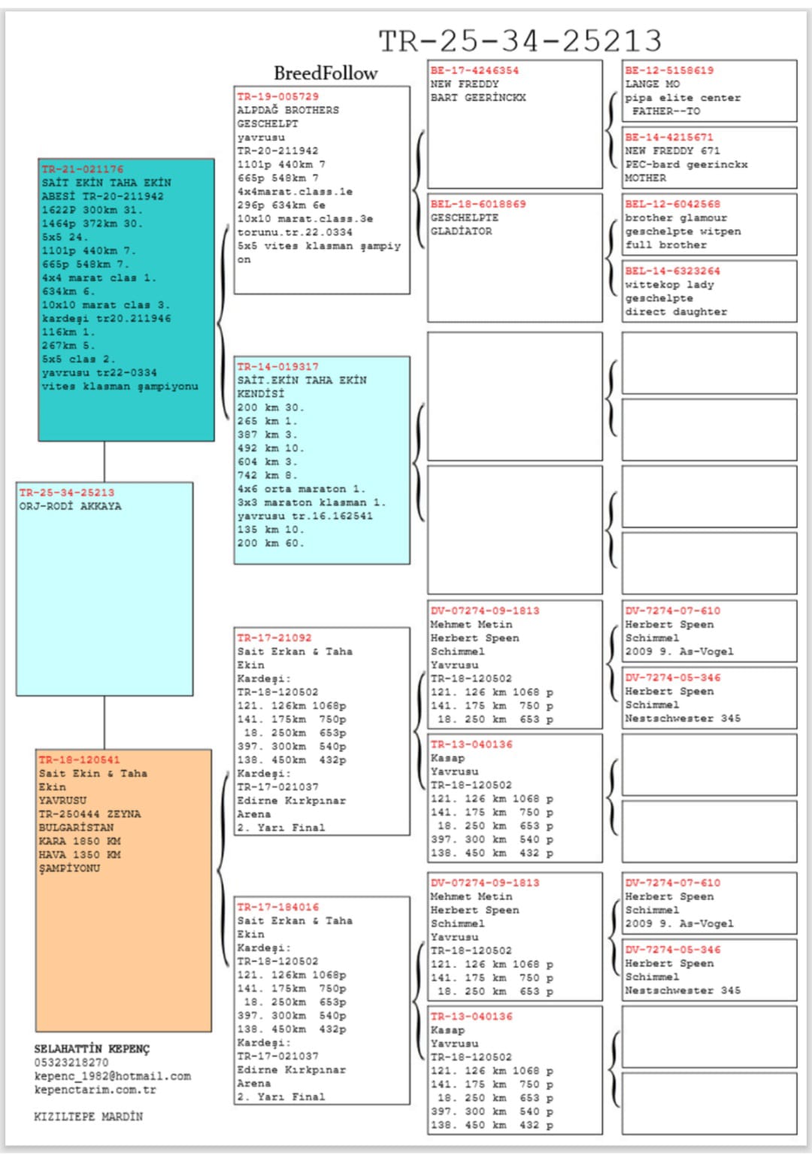812x1158 pixels.
Task: Click the TR-19-005729 ALPDAĞ BROTHERS entry
Action: pyautogui.click(x=322, y=189)
